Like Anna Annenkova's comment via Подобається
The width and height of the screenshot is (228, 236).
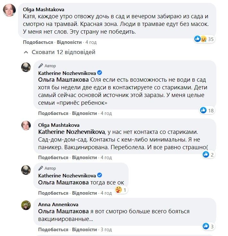click(53, 230)
